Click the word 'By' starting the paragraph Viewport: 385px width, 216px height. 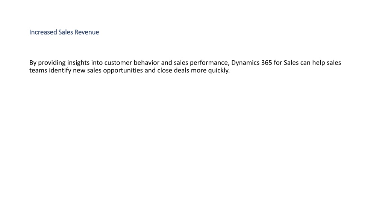pos(33,63)
